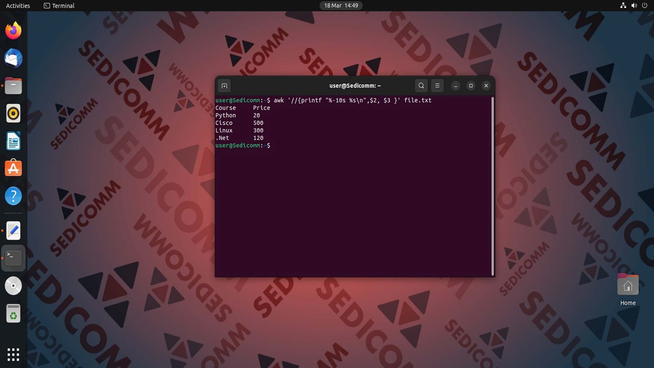
Task: Open the power menu icon
Action: click(644, 5)
